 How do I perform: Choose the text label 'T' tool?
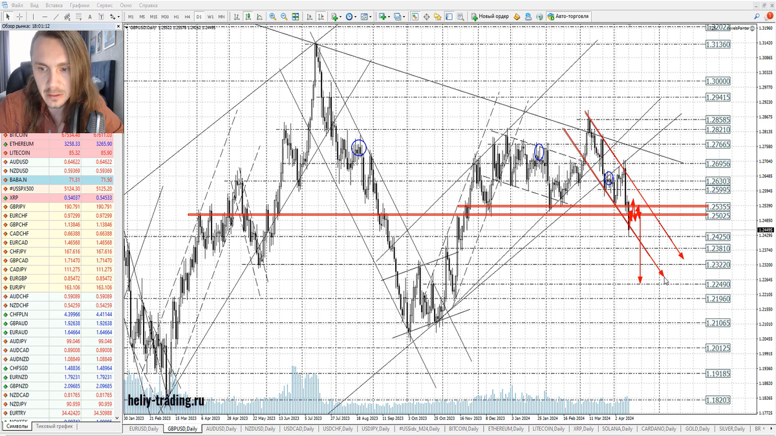[x=101, y=16]
